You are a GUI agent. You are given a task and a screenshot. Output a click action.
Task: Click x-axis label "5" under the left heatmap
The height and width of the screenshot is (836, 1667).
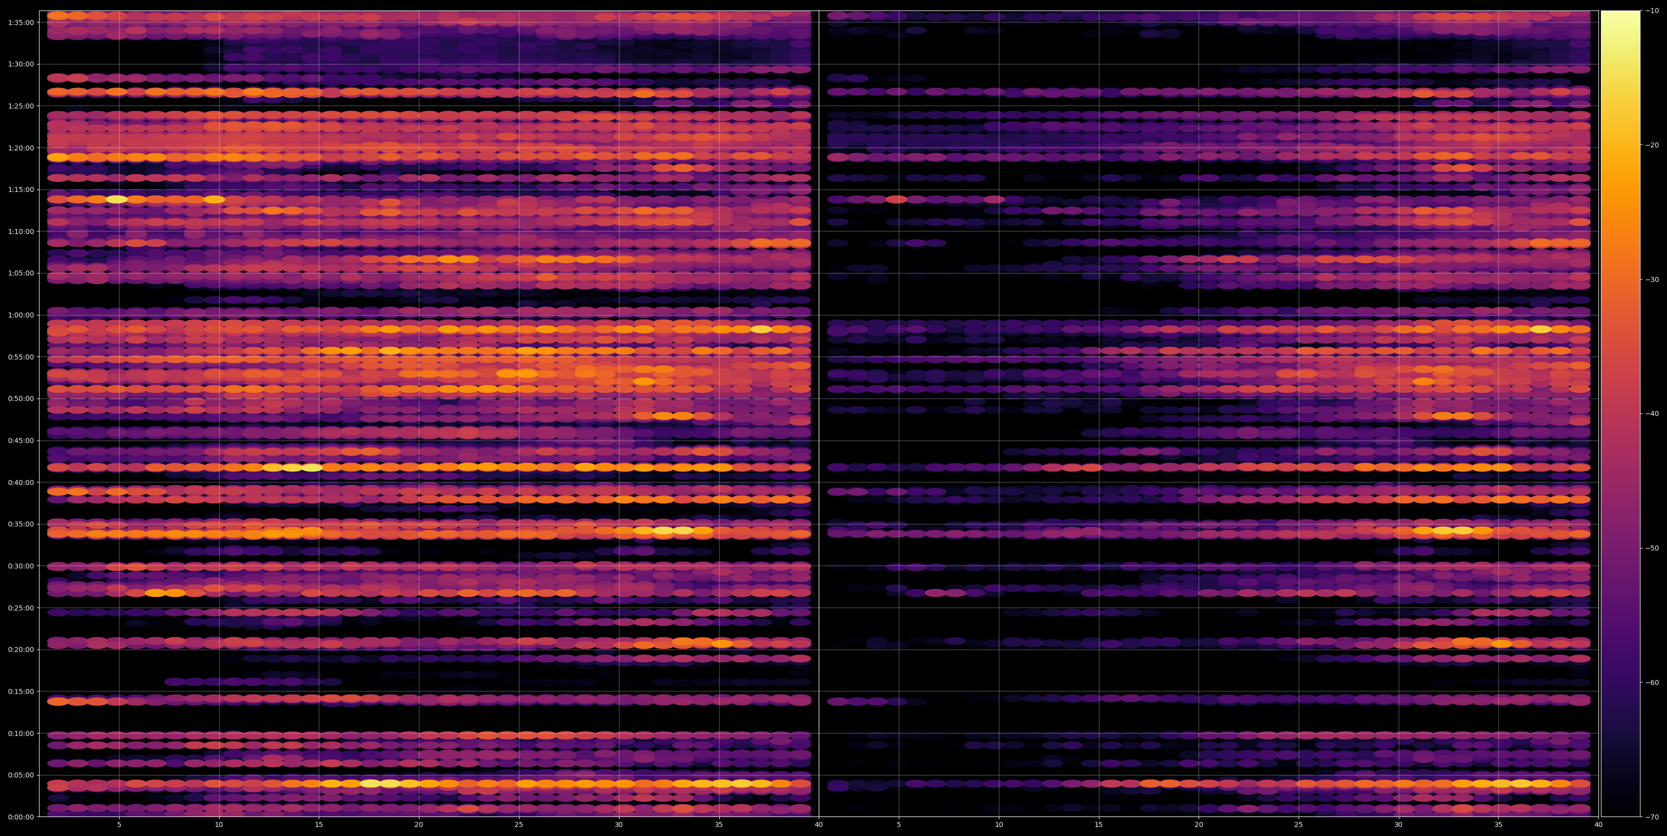coord(119,825)
